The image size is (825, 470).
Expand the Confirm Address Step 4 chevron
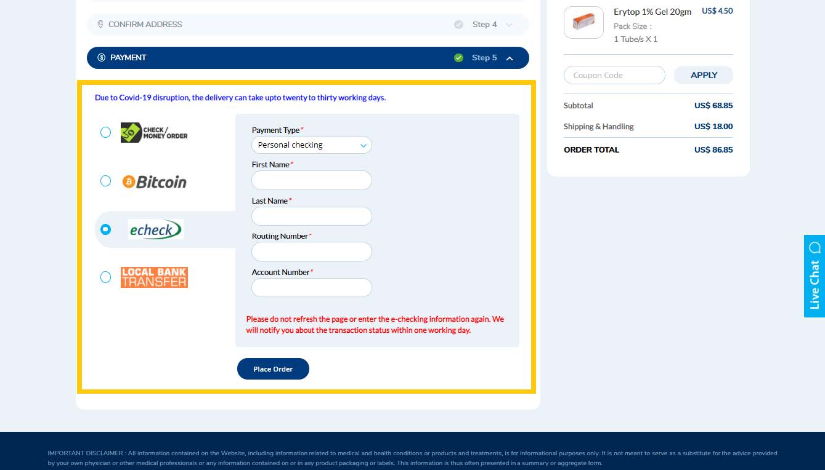(x=510, y=25)
